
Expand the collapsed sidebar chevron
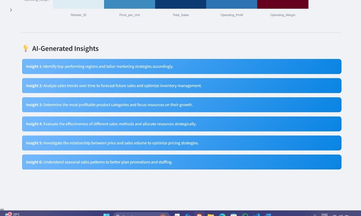(11, 10)
